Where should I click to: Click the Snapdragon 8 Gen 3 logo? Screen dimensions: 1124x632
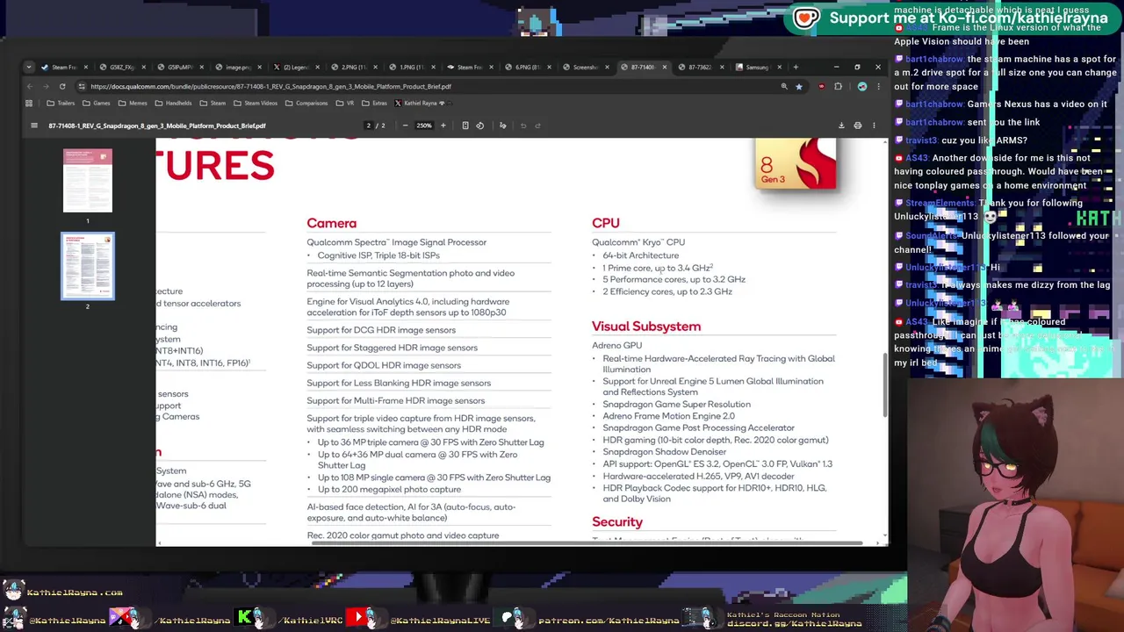tap(796, 164)
